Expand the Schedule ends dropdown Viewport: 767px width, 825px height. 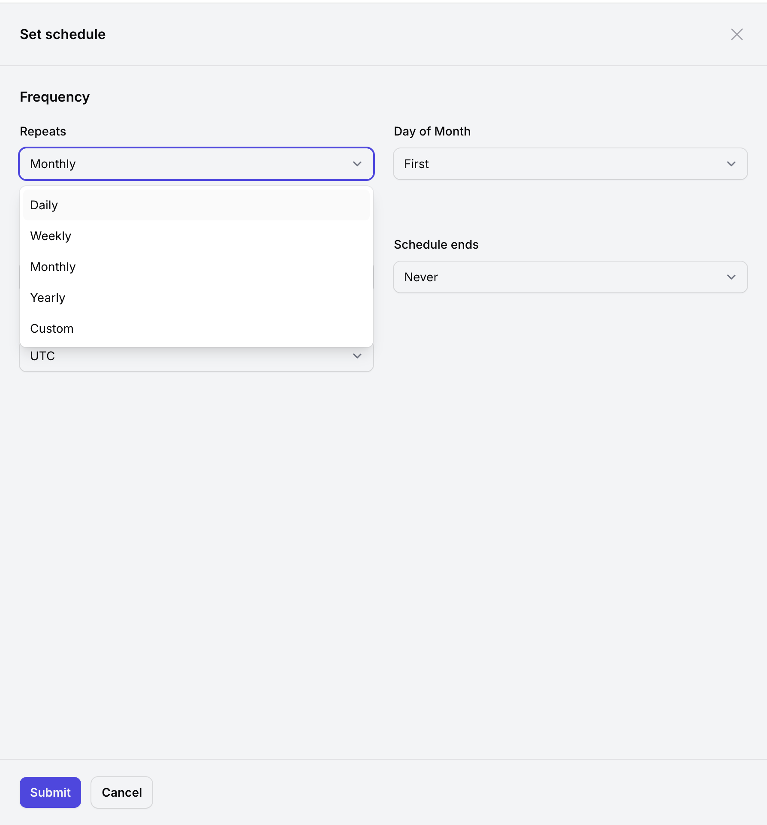pyautogui.click(x=570, y=277)
